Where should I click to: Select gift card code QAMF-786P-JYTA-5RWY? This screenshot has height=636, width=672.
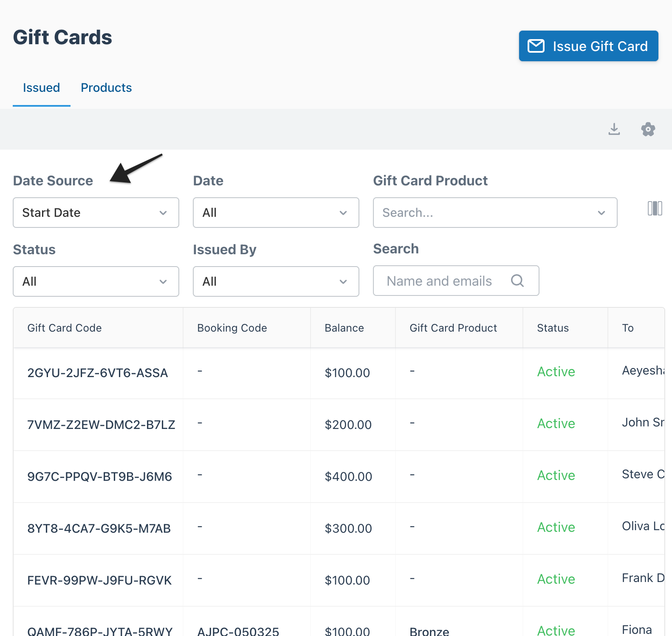pyautogui.click(x=100, y=631)
